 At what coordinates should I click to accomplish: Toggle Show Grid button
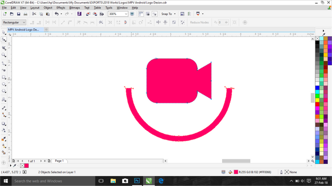pos(148,14)
